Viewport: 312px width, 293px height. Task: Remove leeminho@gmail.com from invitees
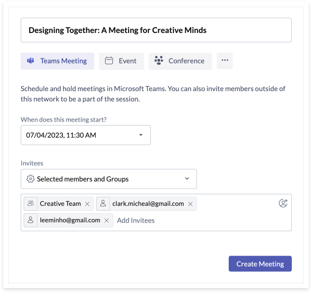point(106,221)
